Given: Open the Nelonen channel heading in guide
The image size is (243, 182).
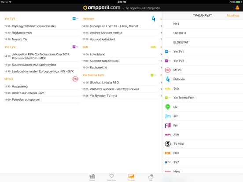Looking at the screenshot, I should coord(88,19).
